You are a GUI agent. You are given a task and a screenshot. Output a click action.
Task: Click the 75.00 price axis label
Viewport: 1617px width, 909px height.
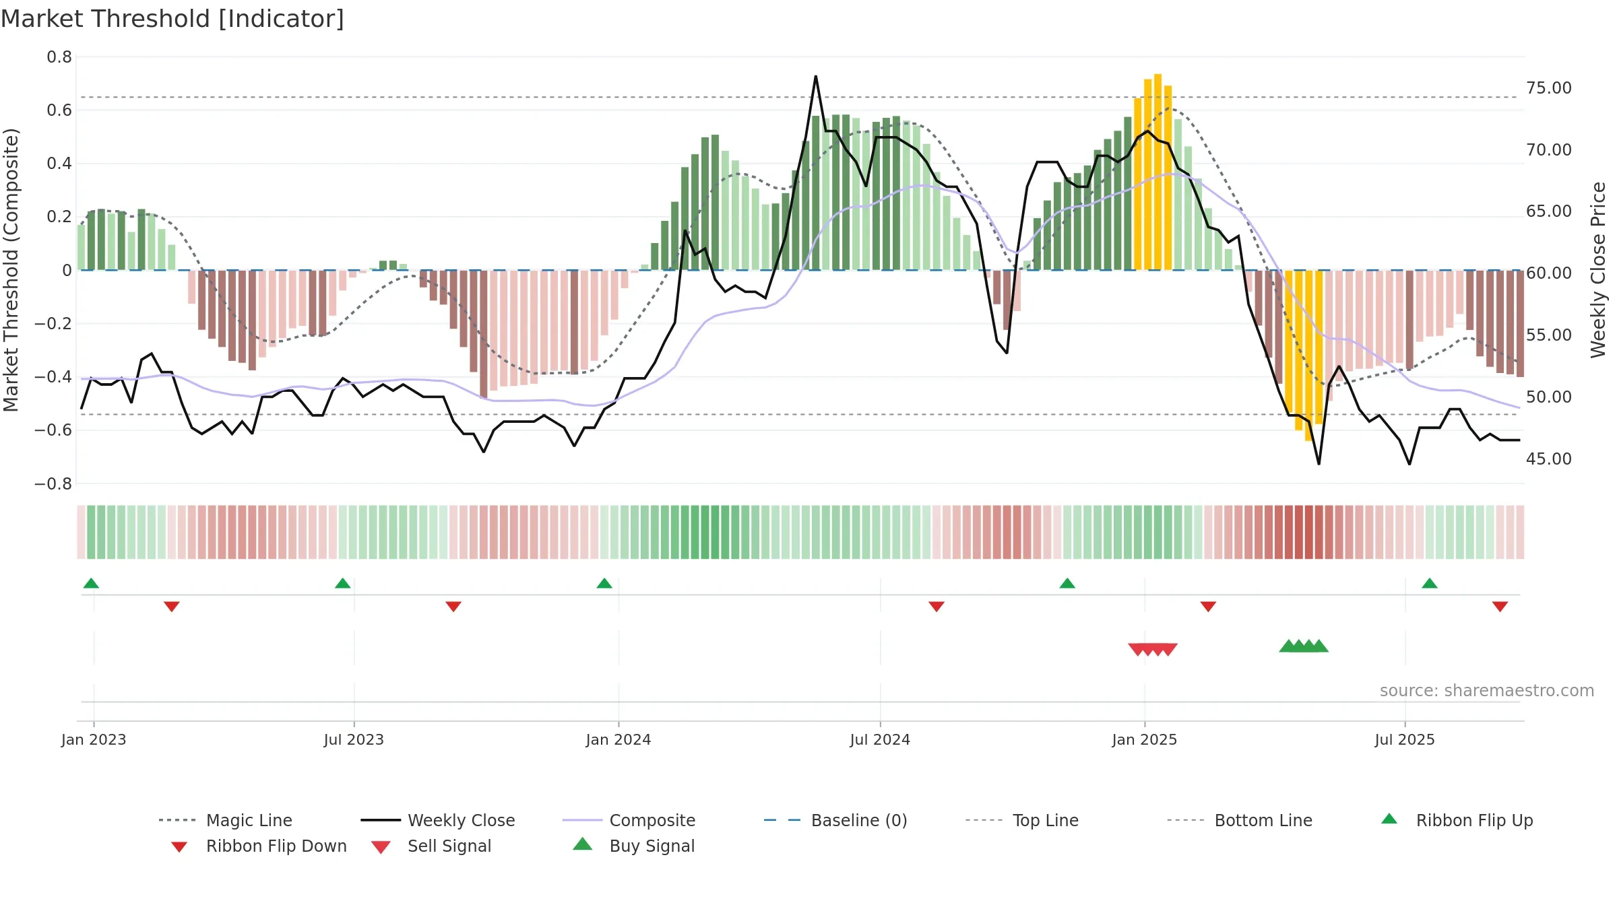tap(1549, 88)
